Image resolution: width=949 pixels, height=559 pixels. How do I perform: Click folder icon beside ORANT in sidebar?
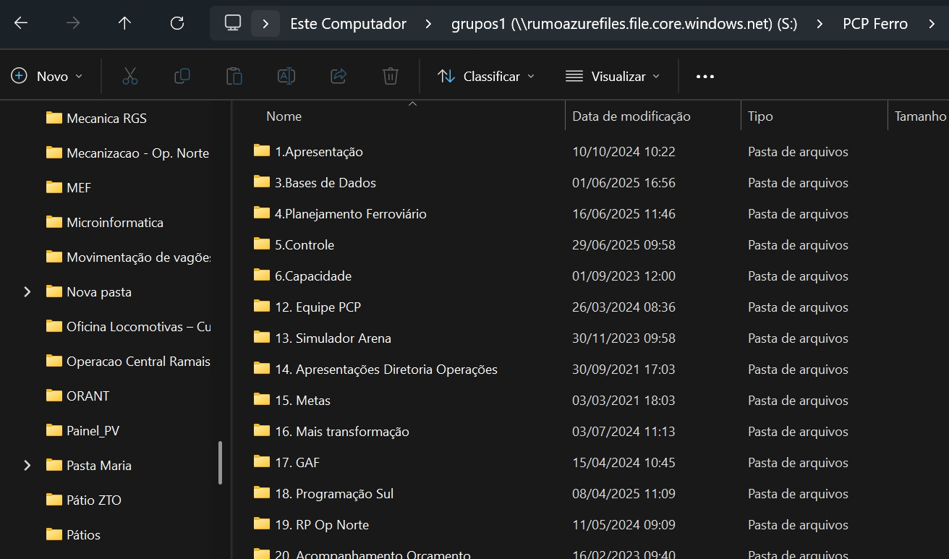pyautogui.click(x=54, y=396)
